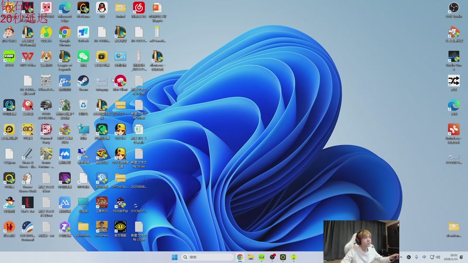Open the yellow ring icon on the taskbar
The image size is (468, 263).
(283, 257)
